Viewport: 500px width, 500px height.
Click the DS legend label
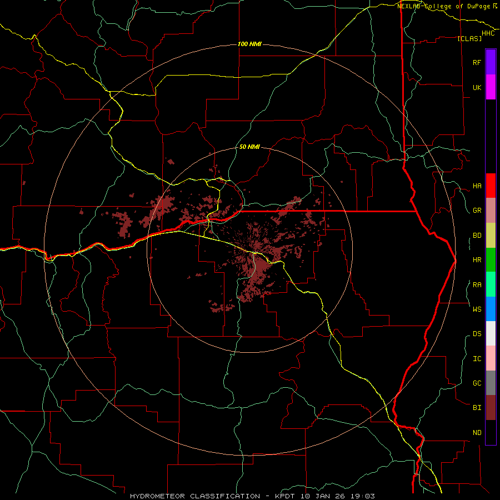(x=477, y=334)
